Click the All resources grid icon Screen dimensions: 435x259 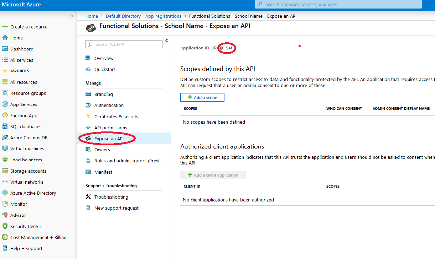5,82
